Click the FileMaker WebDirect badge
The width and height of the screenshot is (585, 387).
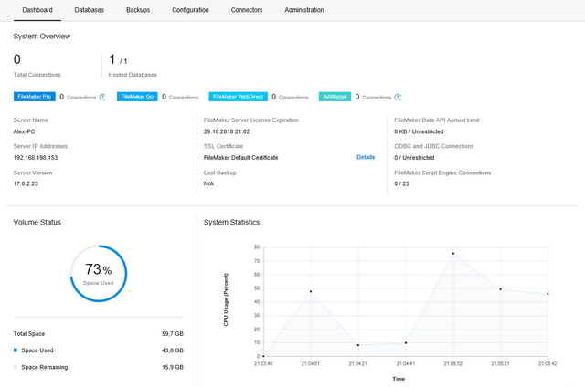pyautogui.click(x=239, y=97)
